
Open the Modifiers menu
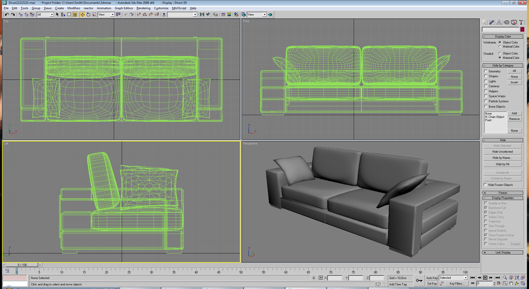(x=74, y=8)
